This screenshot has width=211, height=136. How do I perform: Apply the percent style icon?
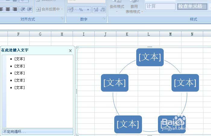pos(81,10)
